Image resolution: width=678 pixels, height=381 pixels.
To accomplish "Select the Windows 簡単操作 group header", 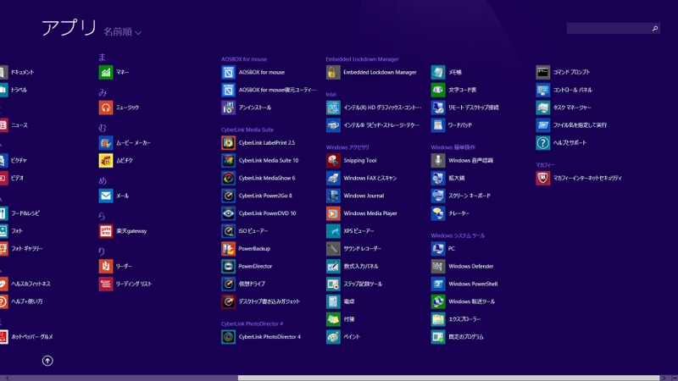I will click(453, 147).
